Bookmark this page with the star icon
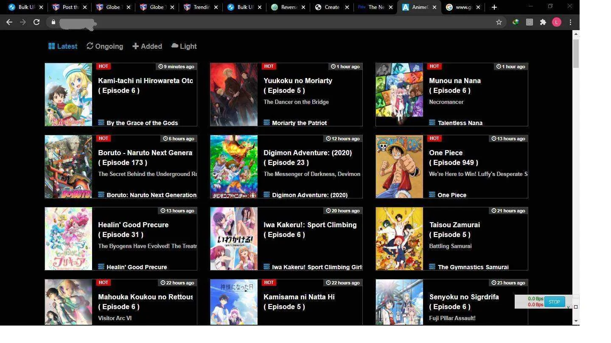Viewport: 611px width, 343px height. point(499,22)
